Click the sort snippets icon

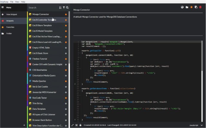(x=60, y=8)
